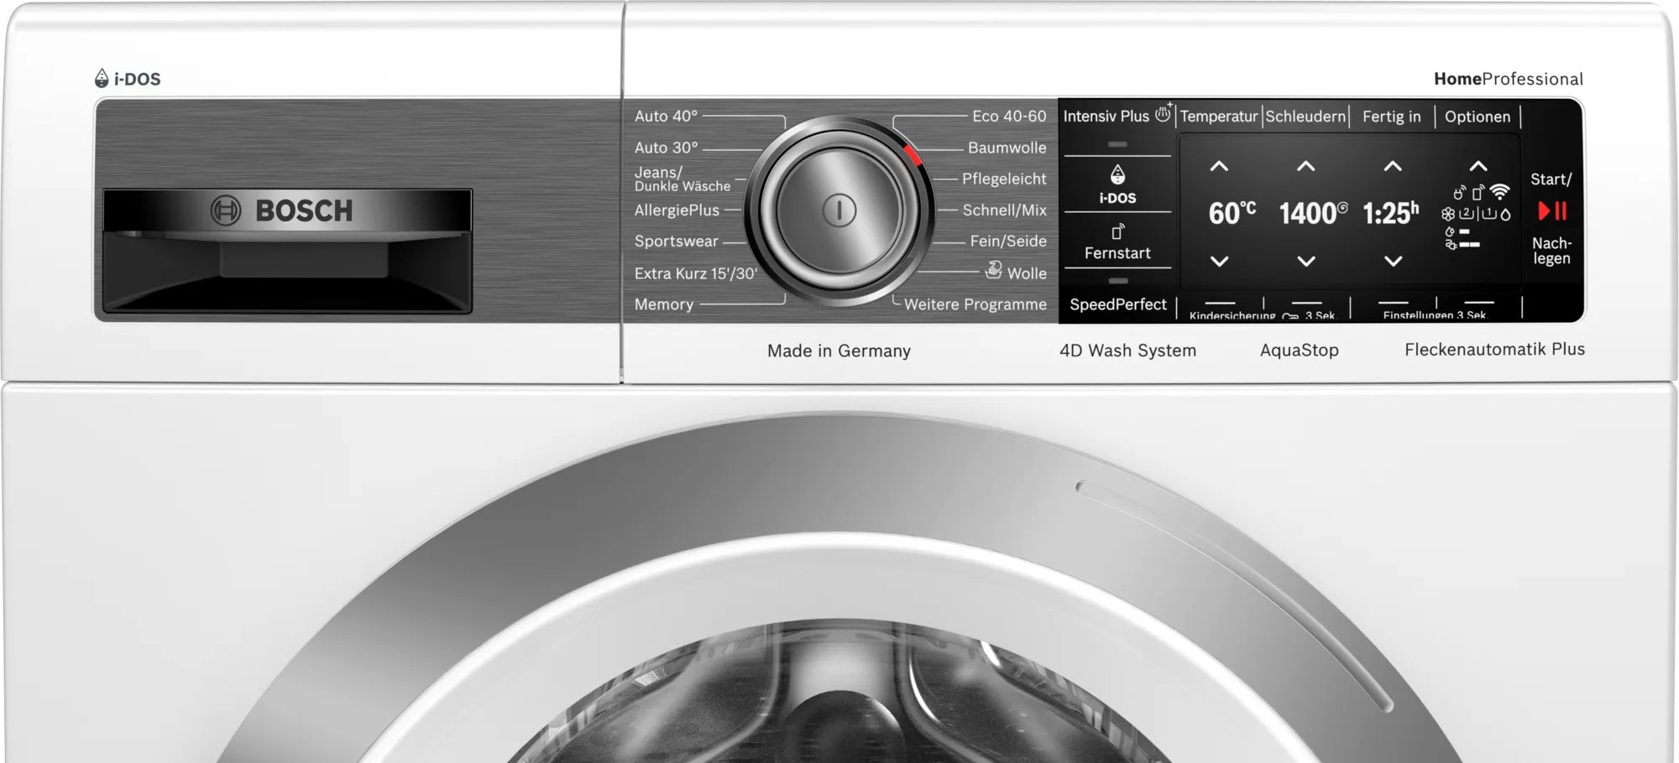This screenshot has height=763, width=1679.
Task: Select the Memory program
Action: (x=664, y=304)
